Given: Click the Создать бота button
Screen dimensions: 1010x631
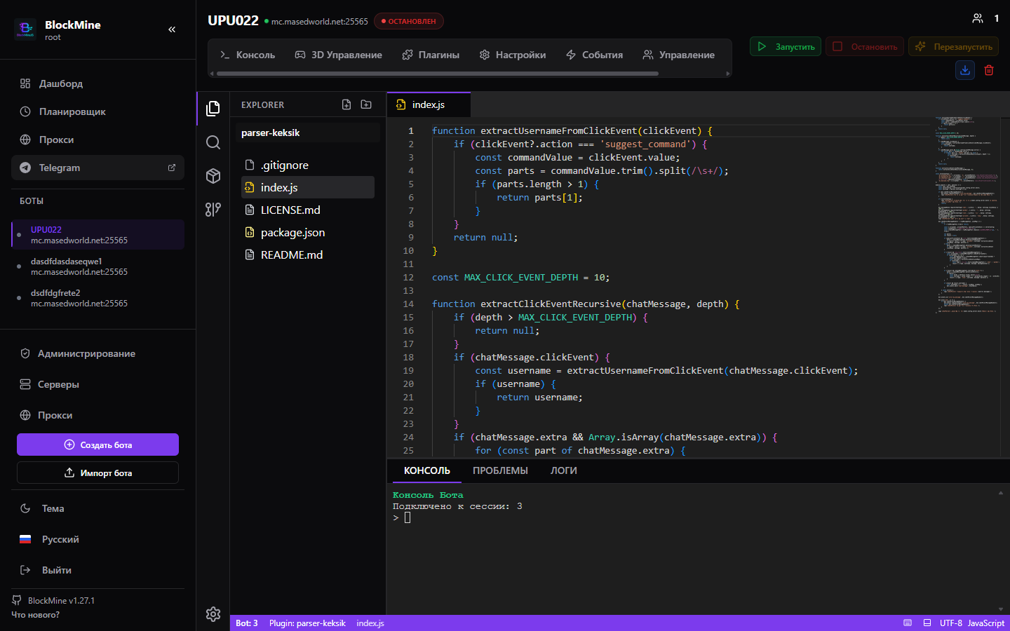Looking at the screenshot, I should 97,445.
